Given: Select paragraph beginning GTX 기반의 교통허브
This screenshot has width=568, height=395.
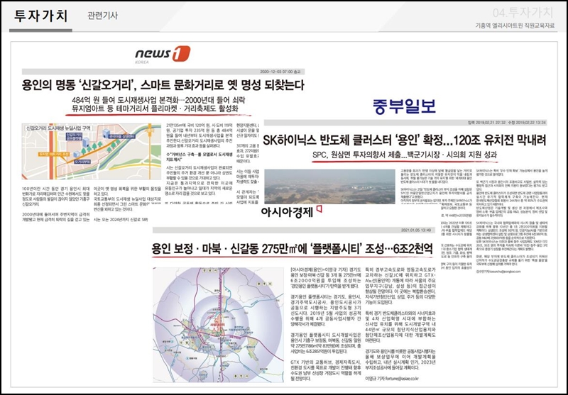Looking at the screenshot, I should click(326, 370).
